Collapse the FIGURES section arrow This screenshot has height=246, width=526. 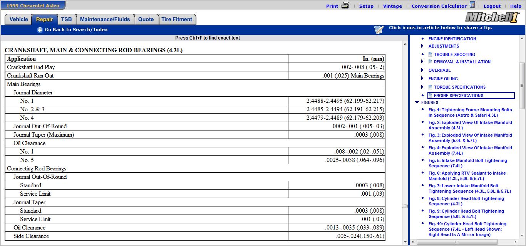tap(417, 102)
